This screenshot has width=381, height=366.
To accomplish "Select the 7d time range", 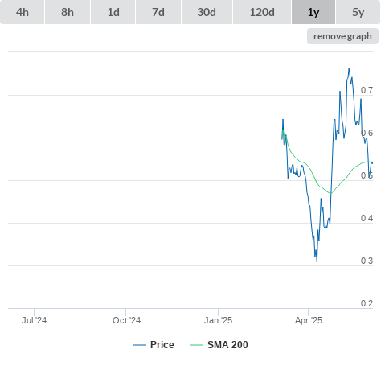I will point(158,12).
